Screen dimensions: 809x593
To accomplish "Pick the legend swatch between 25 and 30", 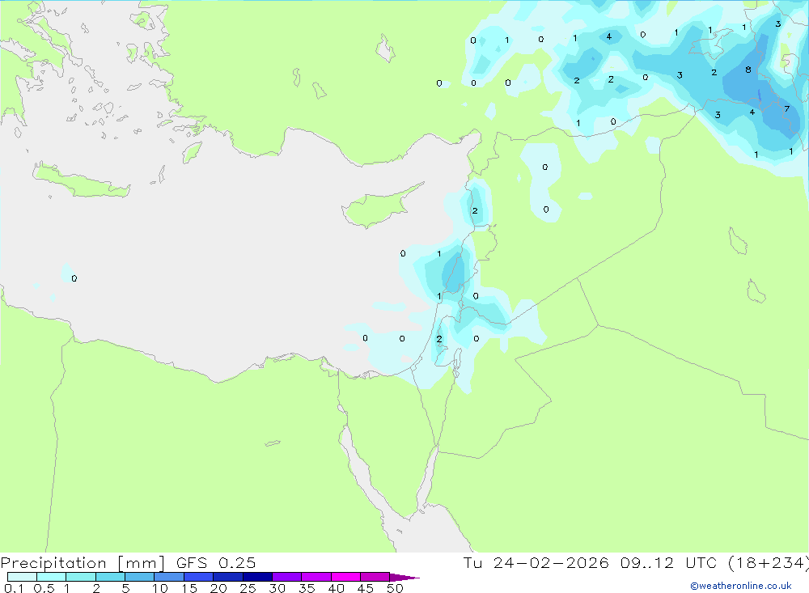I will pyautogui.click(x=257, y=577).
